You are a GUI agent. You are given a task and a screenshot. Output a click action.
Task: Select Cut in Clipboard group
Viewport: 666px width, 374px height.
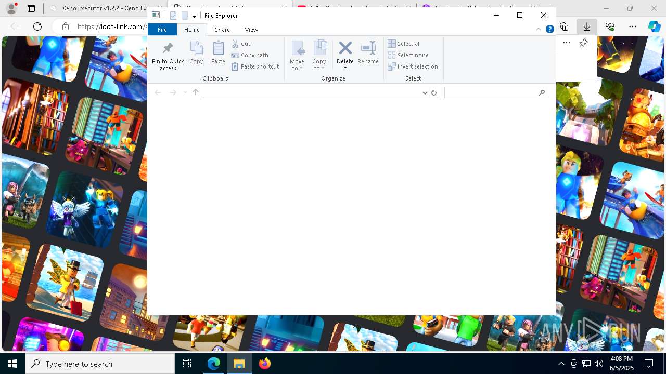[x=241, y=44]
